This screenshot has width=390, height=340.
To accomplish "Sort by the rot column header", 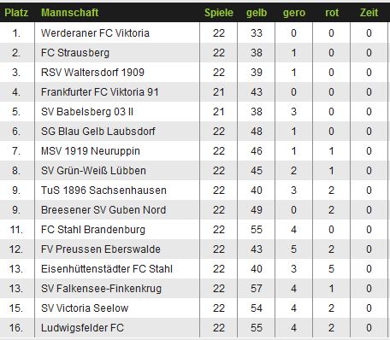I will pos(332,13).
